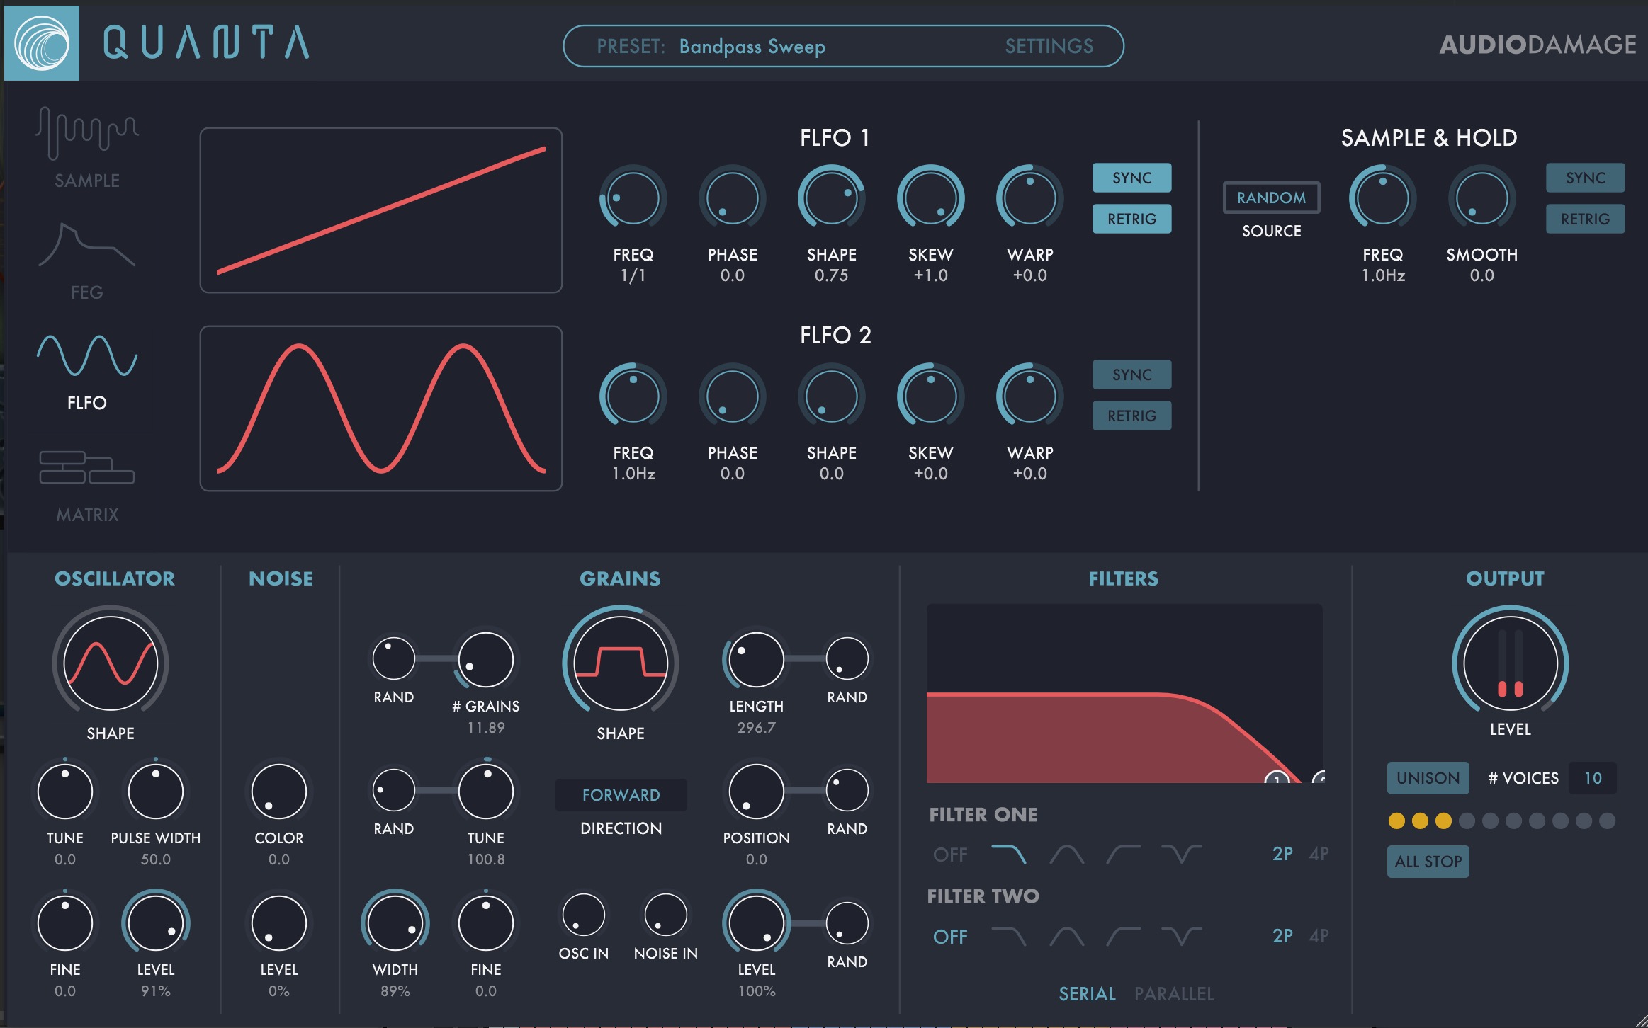Click RAND knob next to # GRAINS
Screen dimensions: 1648x1028
393,658
